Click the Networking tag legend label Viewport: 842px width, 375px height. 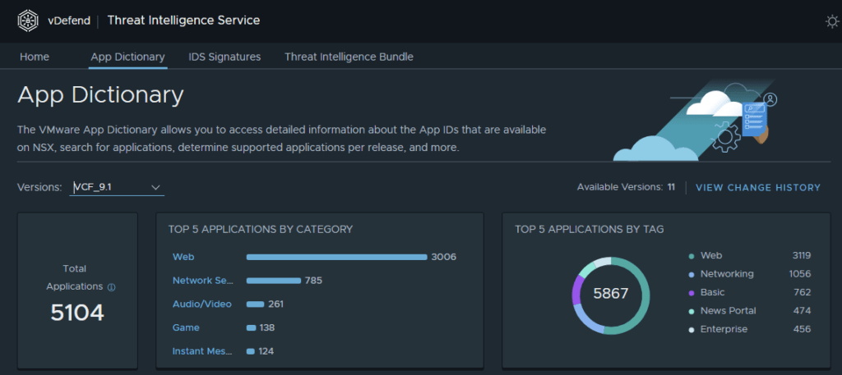pyautogui.click(x=727, y=274)
